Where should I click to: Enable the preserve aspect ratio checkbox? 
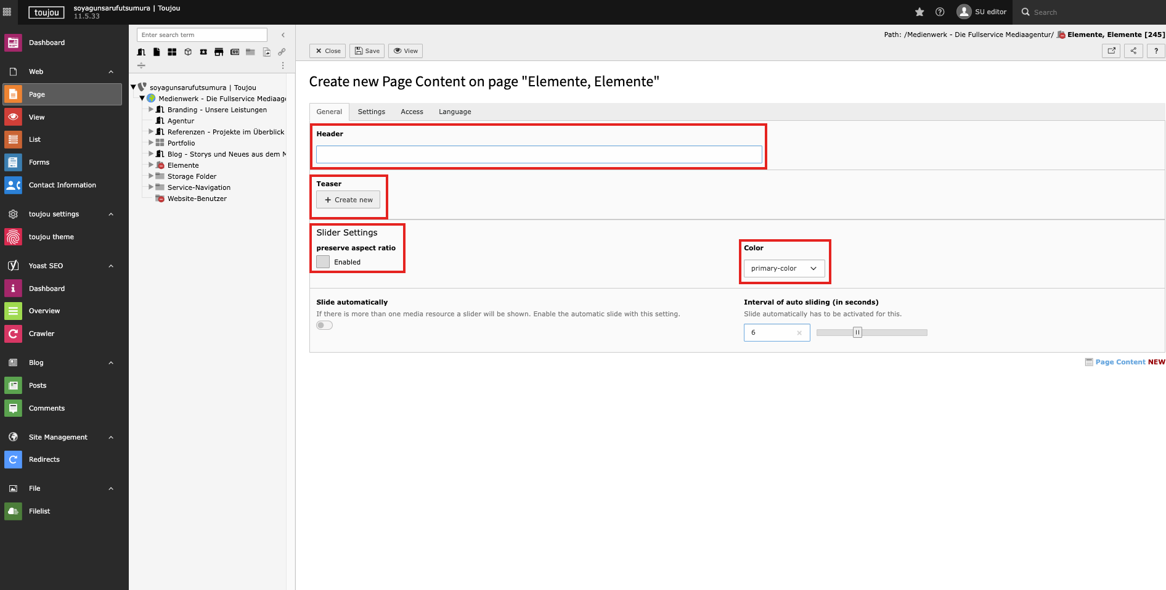click(x=323, y=262)
